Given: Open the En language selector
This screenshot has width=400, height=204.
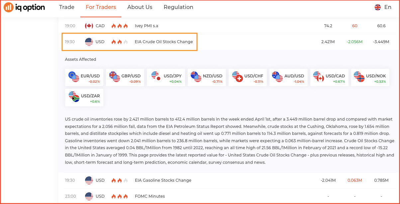Looking at the screenshot, I should pos(388,7).
